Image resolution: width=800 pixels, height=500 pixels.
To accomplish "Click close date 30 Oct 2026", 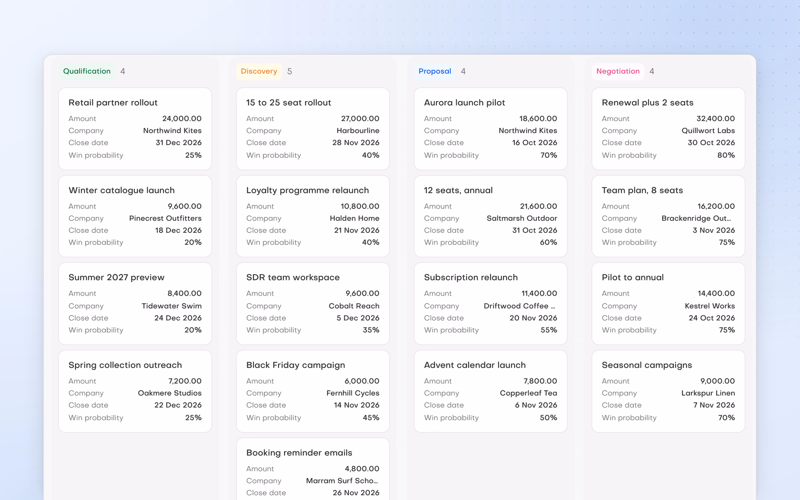I will pos(711,143).
